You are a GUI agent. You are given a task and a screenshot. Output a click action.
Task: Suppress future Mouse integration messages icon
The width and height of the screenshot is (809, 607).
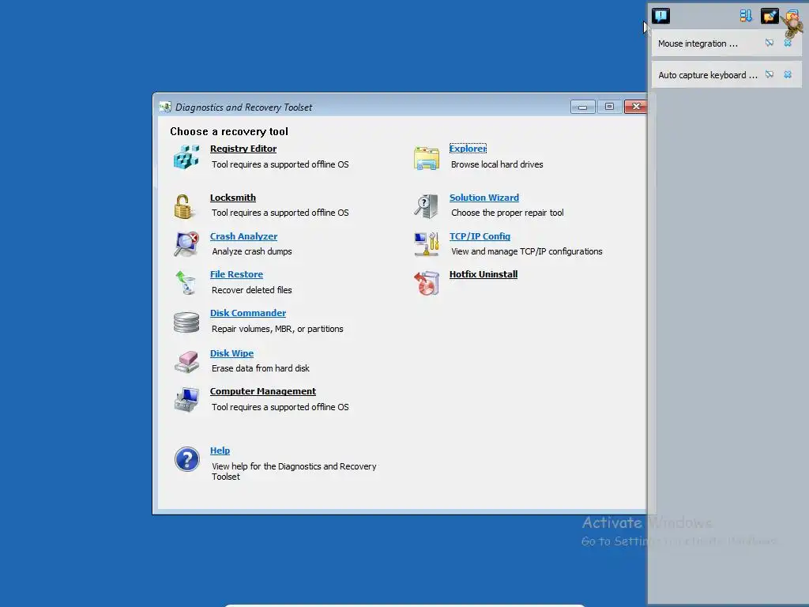(x=769, y=43)
